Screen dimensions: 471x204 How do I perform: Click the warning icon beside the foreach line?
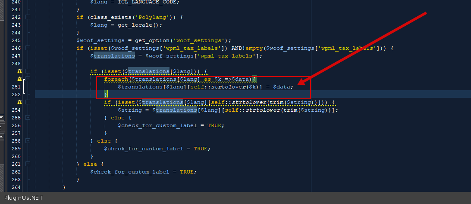(19, 79)
